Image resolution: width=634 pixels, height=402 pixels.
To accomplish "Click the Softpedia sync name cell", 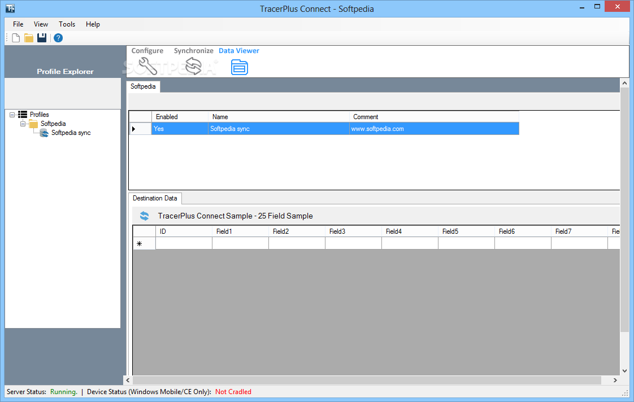I will pos(279,129).
